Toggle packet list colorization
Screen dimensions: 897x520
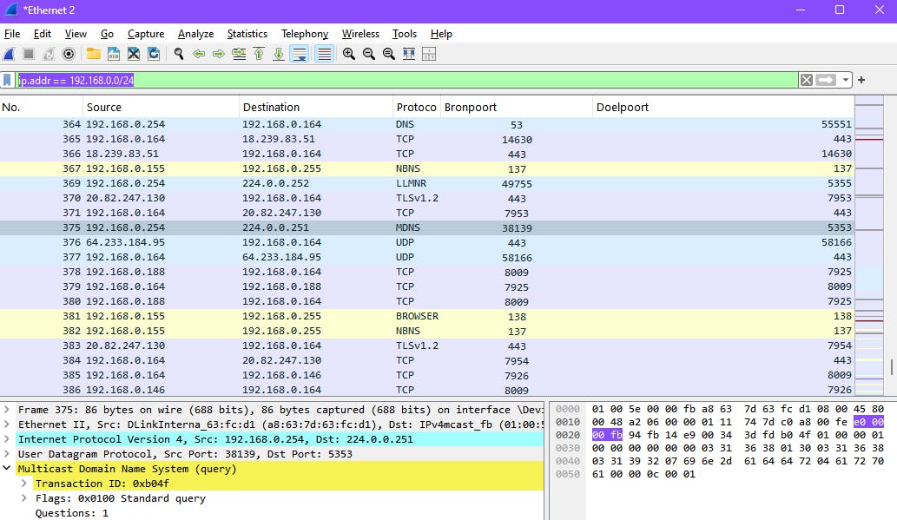click(x=324, y=54)
